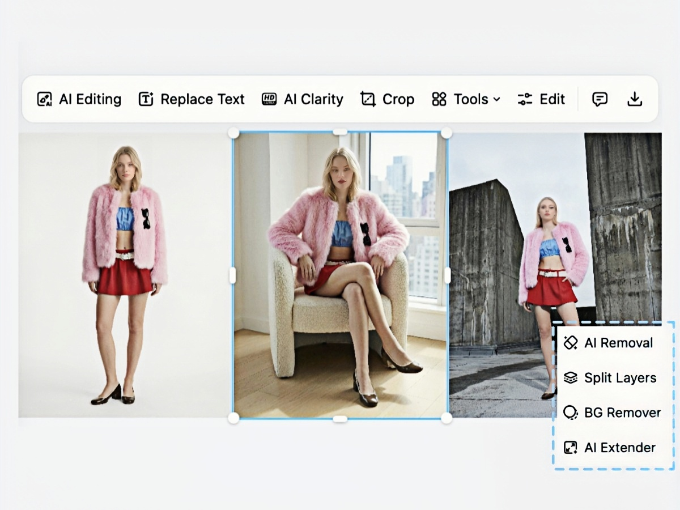Select the AI Extender option

click(x=620, y=447)
